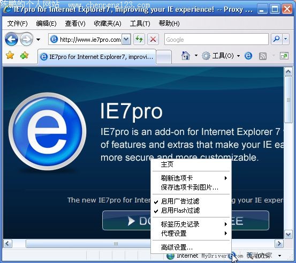This screenshot has height=263, width=296.
Task: Click the vertical scrollbar thumb
Action: (x=289, y=100)
